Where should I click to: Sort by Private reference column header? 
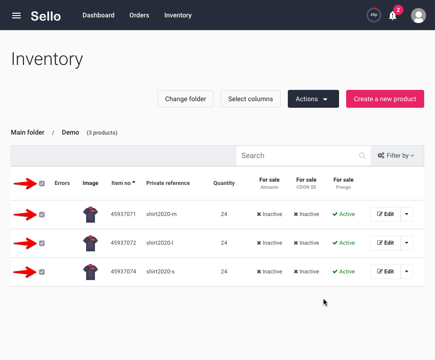pos(168,183)
